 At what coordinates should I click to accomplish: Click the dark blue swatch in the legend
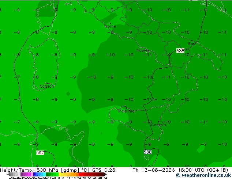[x=34, y=174]
